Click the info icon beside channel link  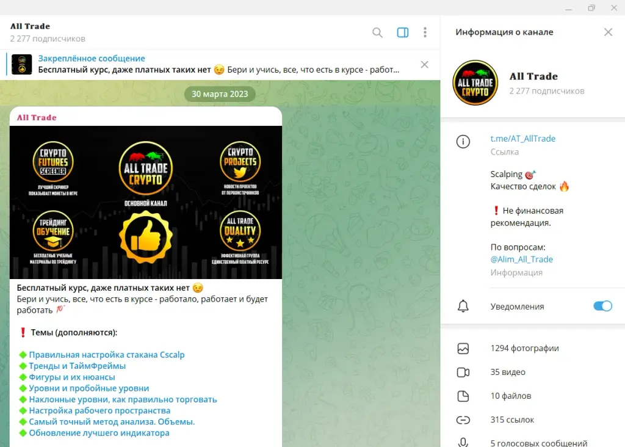pos(463,142)
